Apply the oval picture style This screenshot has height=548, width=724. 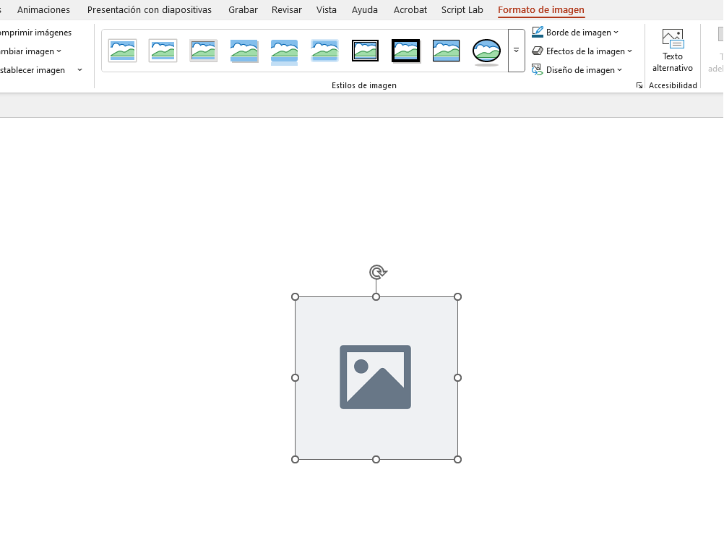pyautogui.click(x=486, y=51)
